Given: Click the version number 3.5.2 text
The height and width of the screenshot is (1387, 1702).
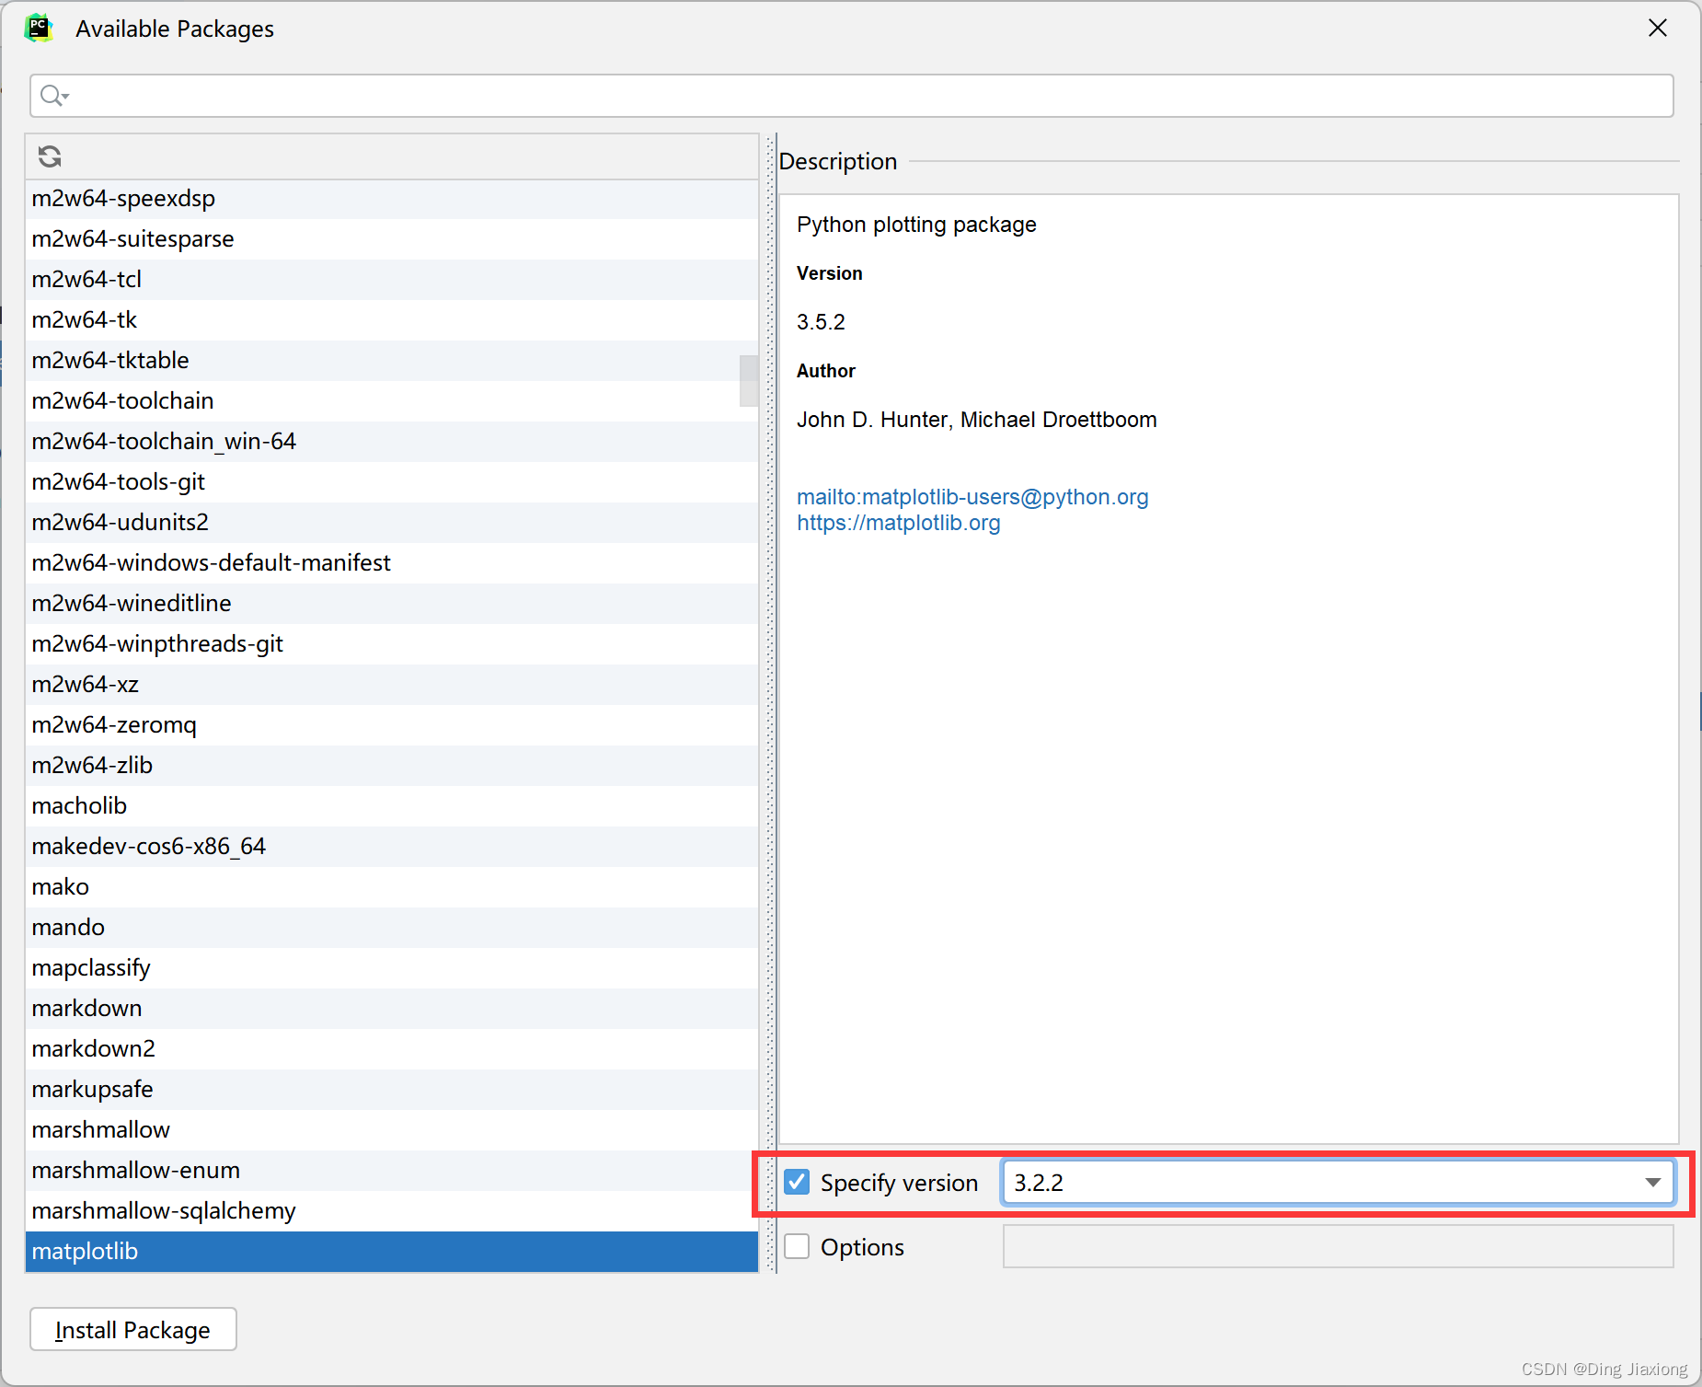Looking at the screenshot, I should 821,322.
